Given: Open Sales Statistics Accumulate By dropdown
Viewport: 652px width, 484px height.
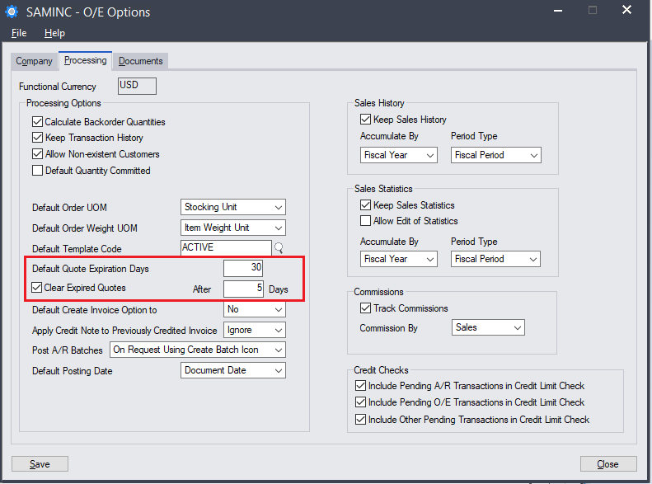Looking at the screenshot, I should pos(398,259).
